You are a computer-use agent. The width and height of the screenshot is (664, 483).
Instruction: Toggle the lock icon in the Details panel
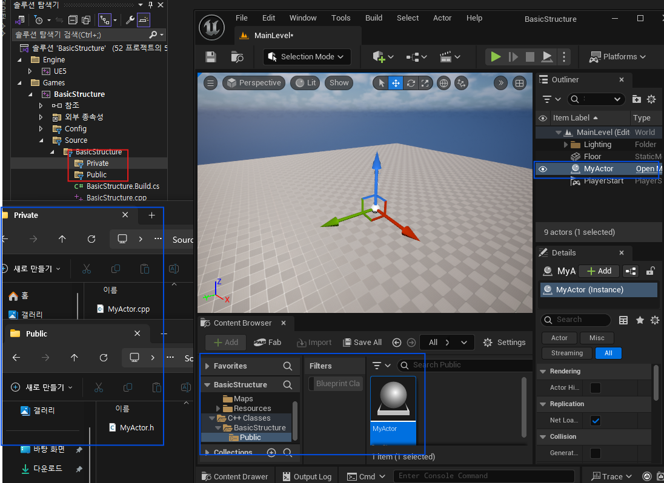[651, 271]
